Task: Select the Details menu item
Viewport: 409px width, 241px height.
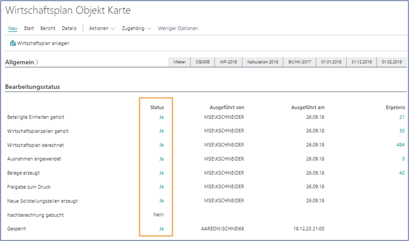Action: click(x=69, y=28)
